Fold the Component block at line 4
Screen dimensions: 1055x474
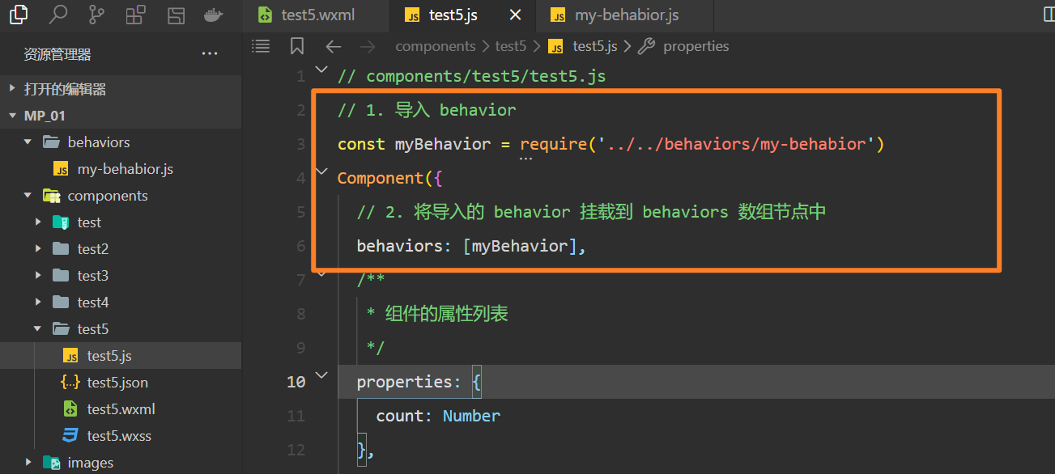321,172
